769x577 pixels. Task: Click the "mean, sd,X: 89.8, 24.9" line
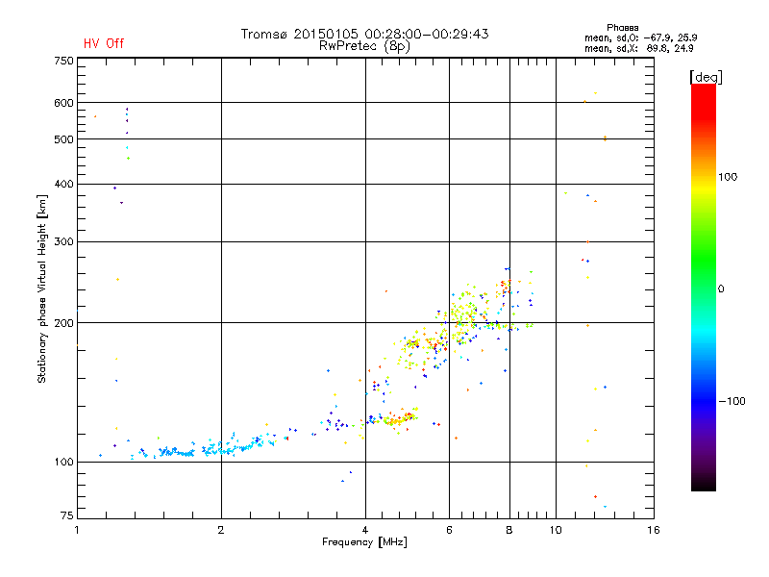pos(638,49)
